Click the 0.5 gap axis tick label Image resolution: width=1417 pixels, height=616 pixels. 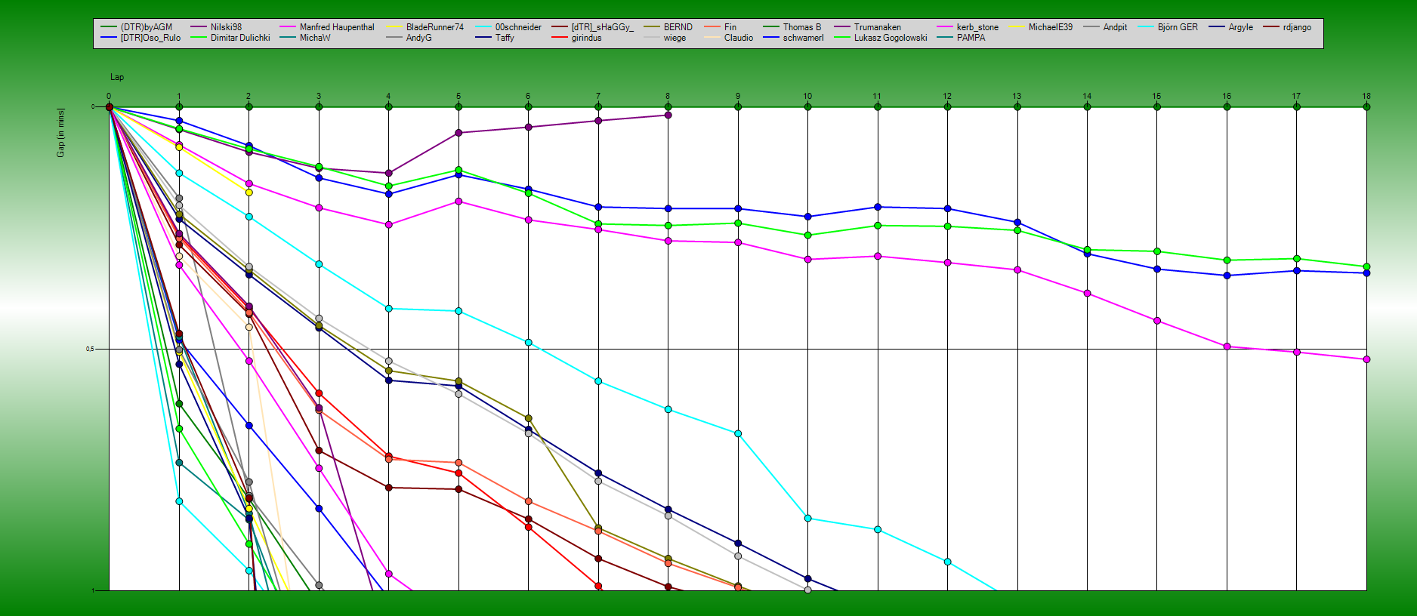click(x=90, y=350)
